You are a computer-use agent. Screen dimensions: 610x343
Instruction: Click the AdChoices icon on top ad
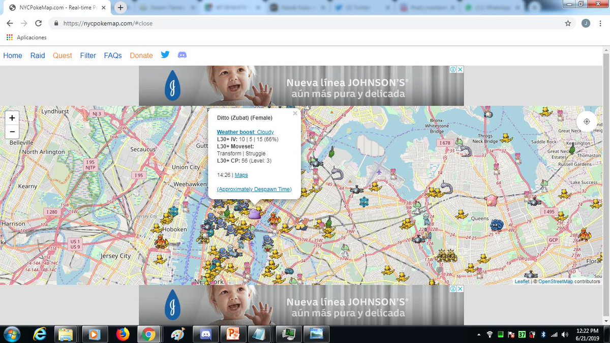pyautogui.click(x=453, y=70)
